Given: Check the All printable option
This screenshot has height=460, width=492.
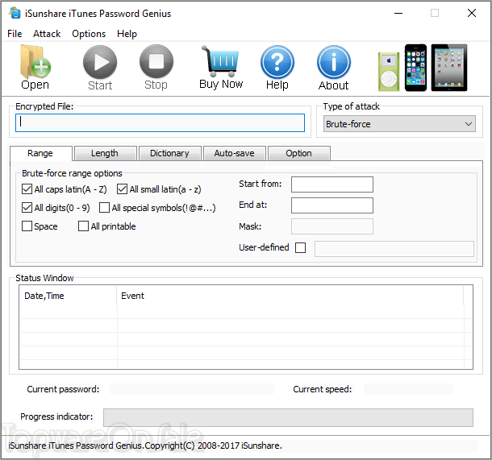Looking at the screenshot, I should (x=83, y=226).
